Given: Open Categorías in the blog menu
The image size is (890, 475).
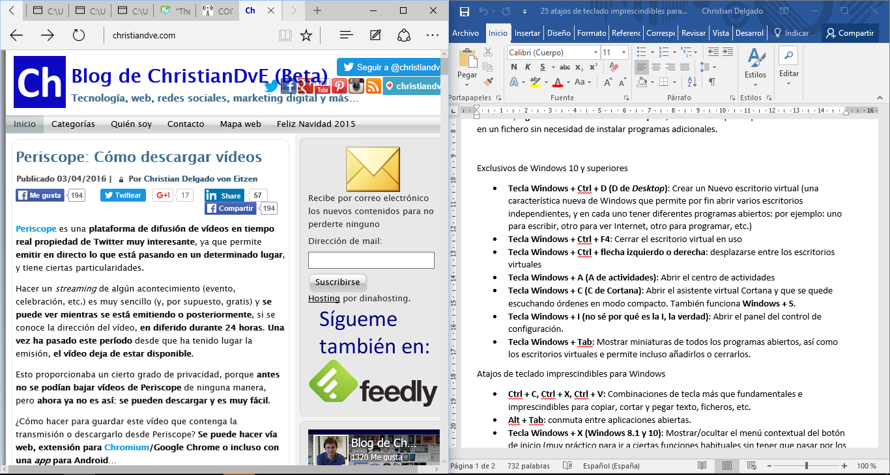Looking at the screenshot, I should click(73, 124).
